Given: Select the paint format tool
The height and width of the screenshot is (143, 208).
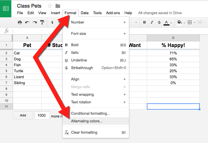Looking at the screenshot, I should tap(42, 22).
